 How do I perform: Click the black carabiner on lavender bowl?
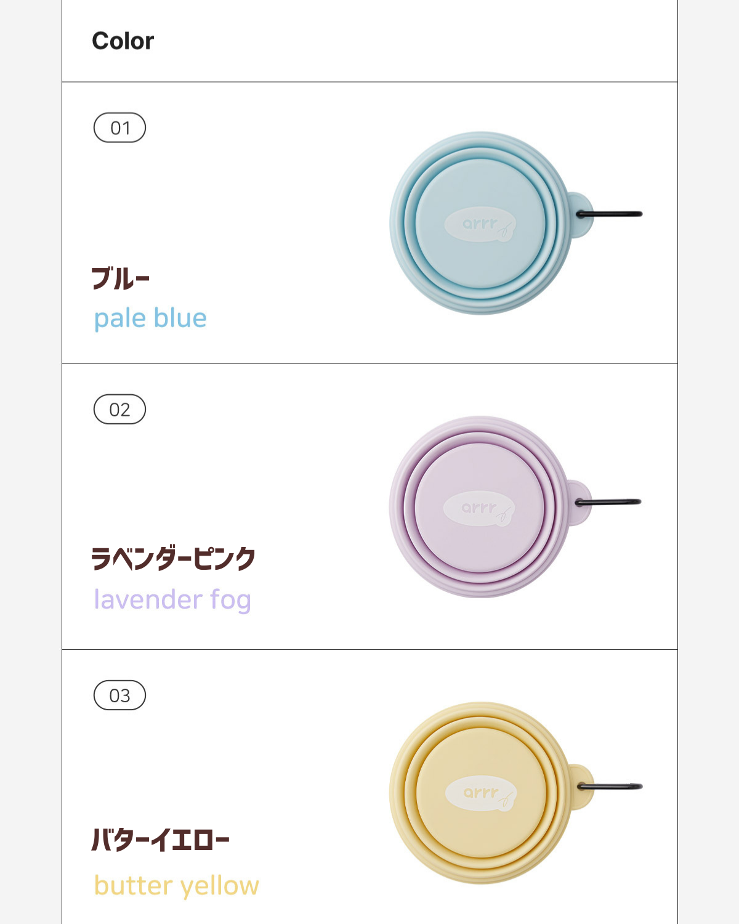point(608,503)
